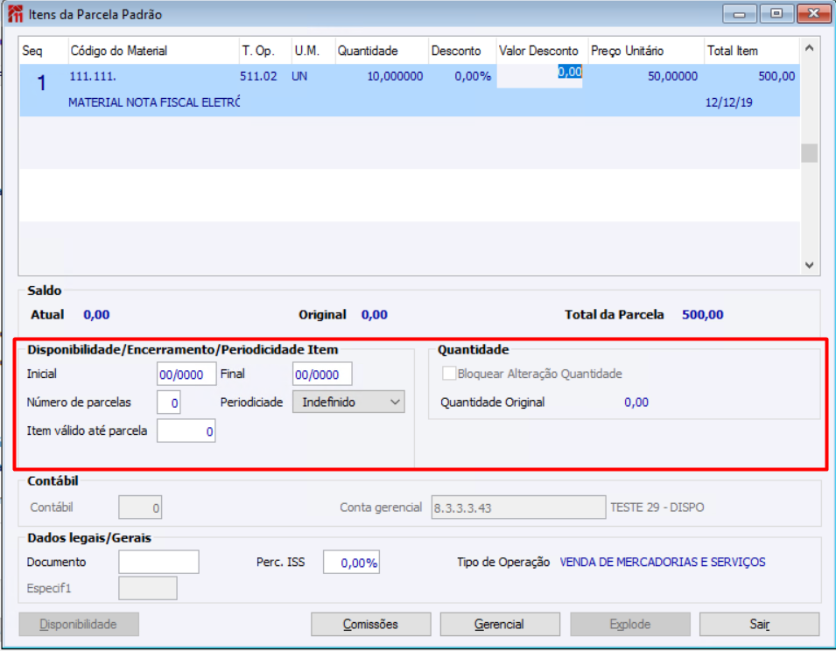The width and height of the screenshot is (836, 651).
Task: Click the Perc. ISS field
Action: [x=351, y=562]
